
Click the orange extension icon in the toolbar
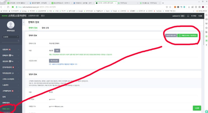175,7
